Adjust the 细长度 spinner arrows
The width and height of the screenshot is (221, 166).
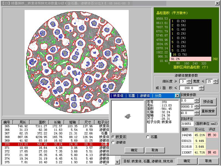(189, 81)
